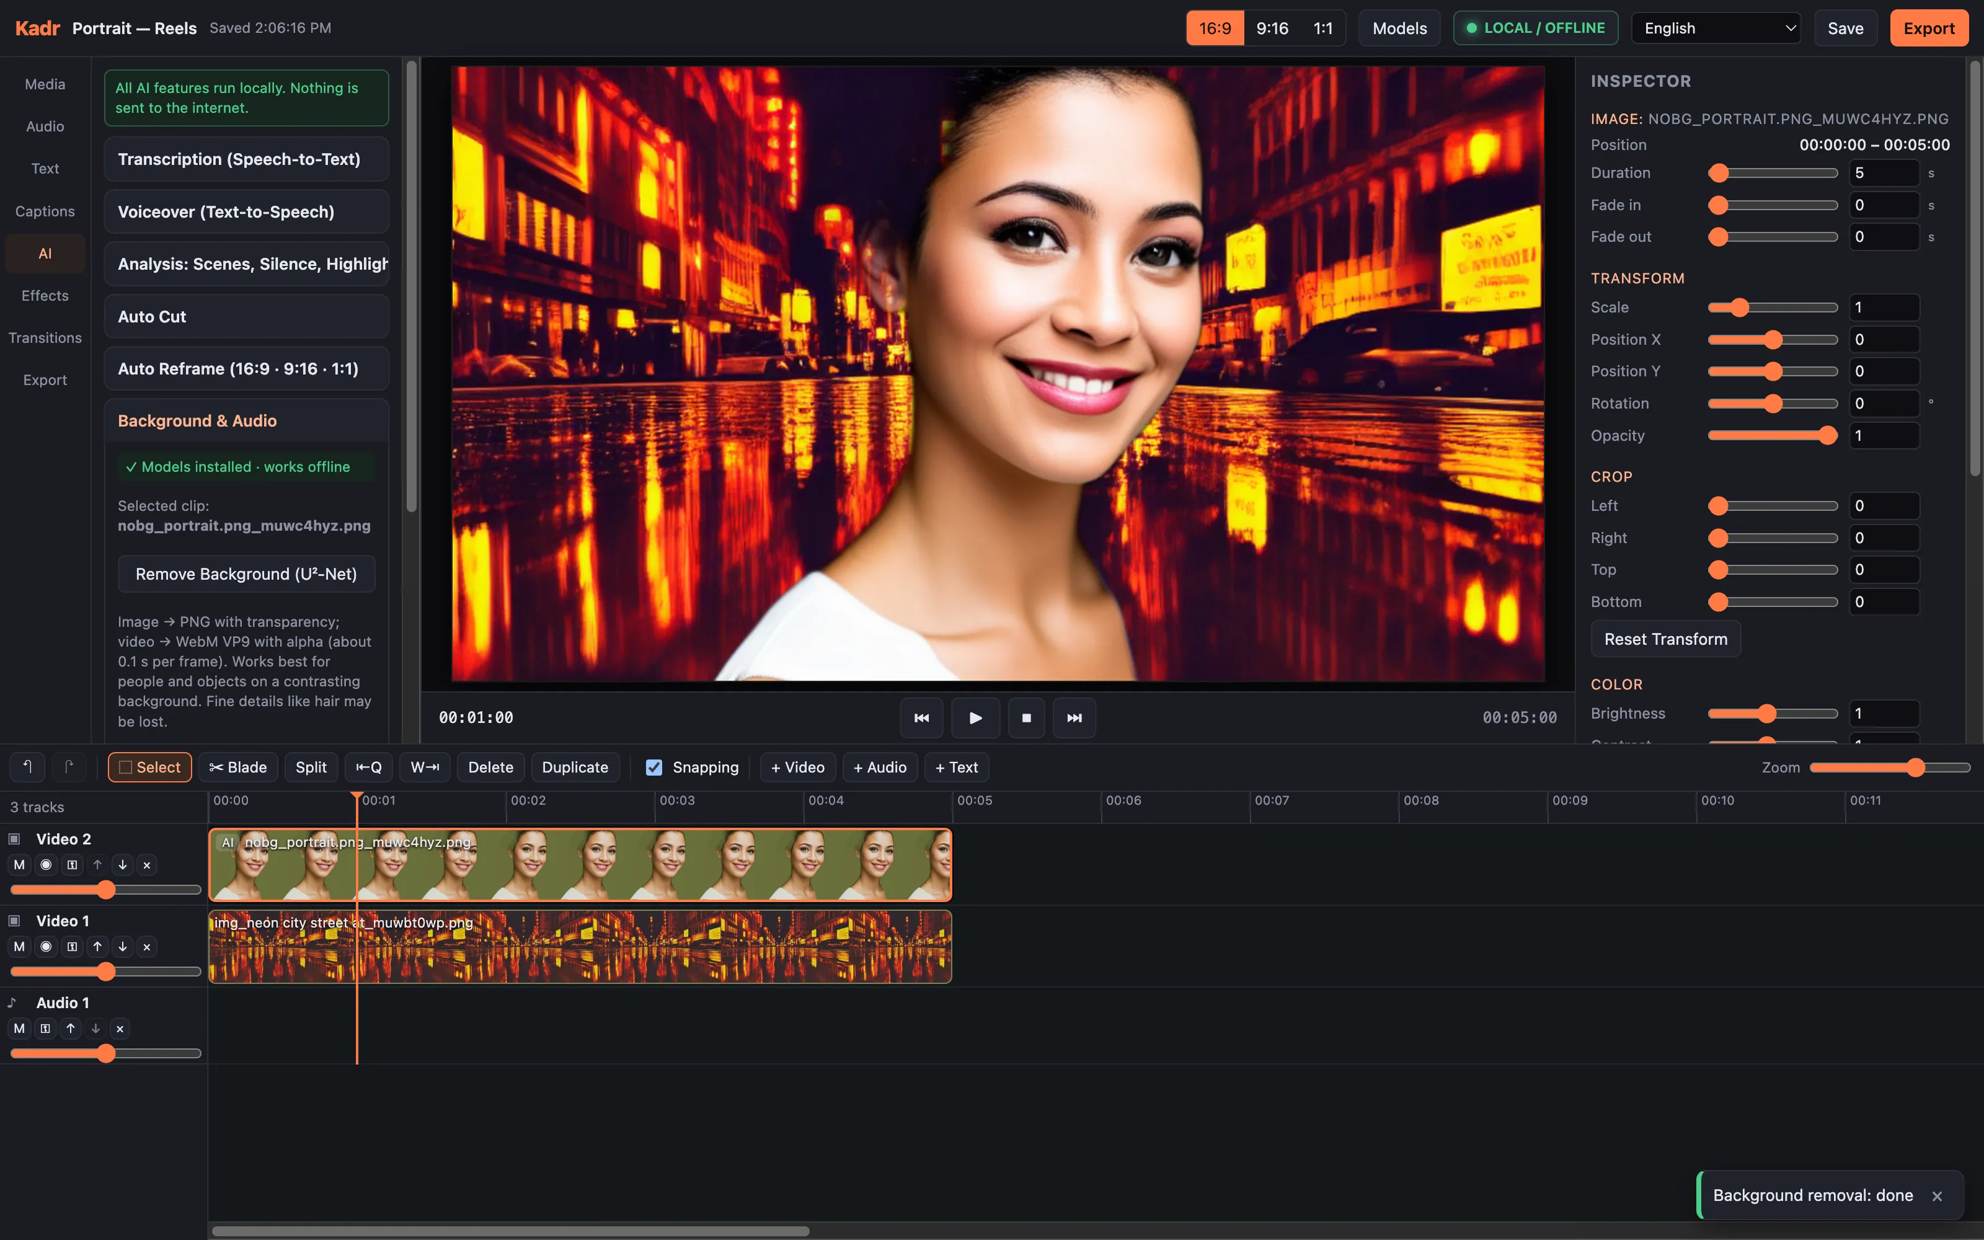The image size is (1984, 1240).
Task: Remove the Video 2 track
Action: 147,864
